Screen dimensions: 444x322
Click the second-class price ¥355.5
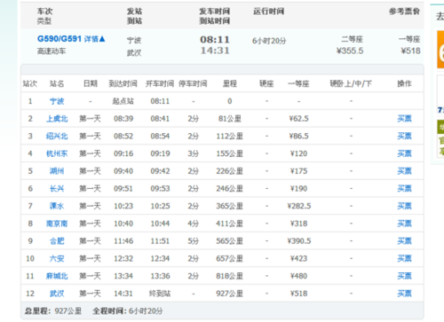pos(350,51)
